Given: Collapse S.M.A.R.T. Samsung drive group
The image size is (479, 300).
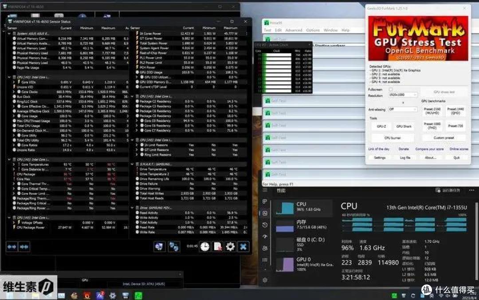Looking at the screenshot, I should coord(132,164).
